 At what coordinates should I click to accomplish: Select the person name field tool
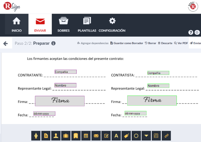(x=56, y=136)
